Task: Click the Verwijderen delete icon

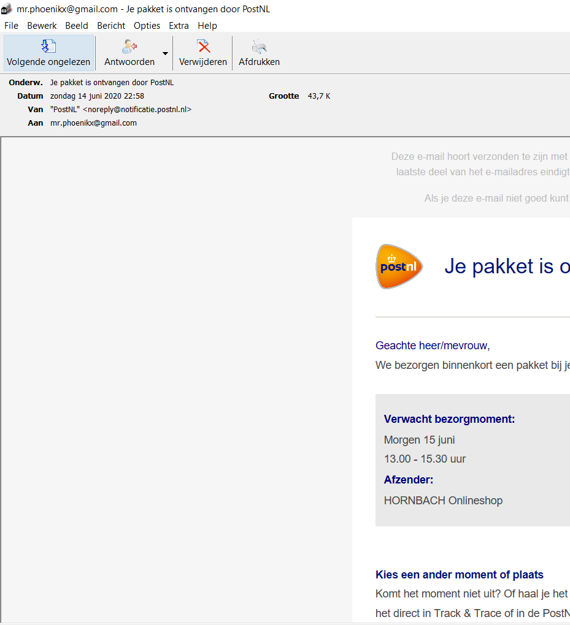Action: [x=204, y=47]
